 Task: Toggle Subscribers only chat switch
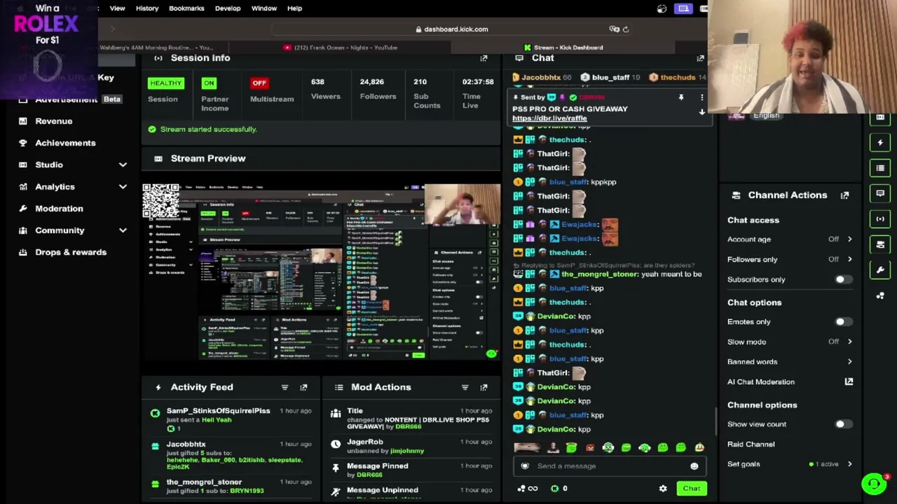coord(843,279)
